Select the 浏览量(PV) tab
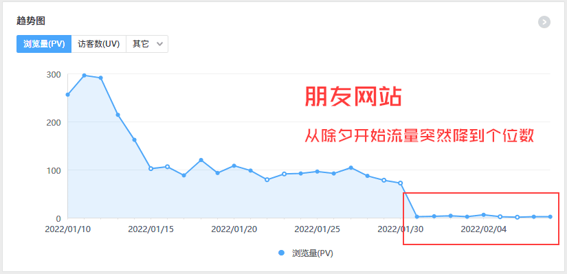The image size is (567, 274). 44,44
